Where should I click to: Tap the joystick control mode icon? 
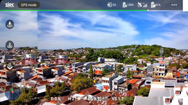[x=10, y=66]
